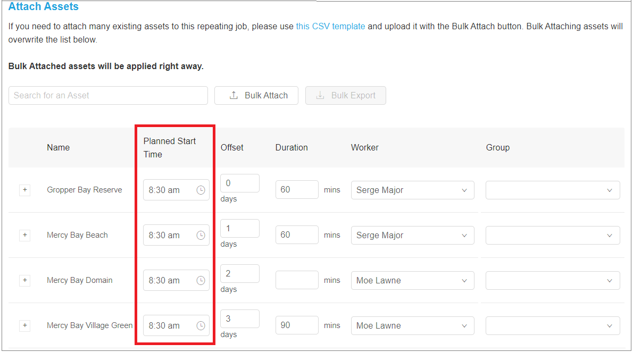This screenshot has height=352, width=633.
Task: Click the Group column header
Action: [x=498, y=148]
